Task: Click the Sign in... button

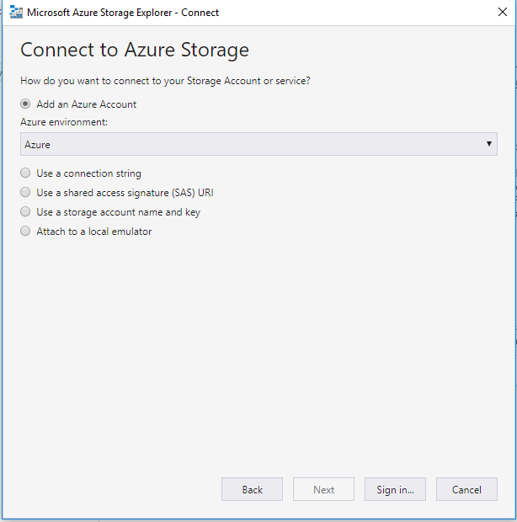Action: click(x=395, y=489)
